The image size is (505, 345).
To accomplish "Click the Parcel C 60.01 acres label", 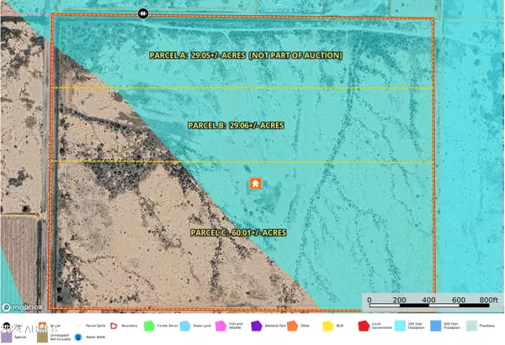I will (x=238, y=231).
